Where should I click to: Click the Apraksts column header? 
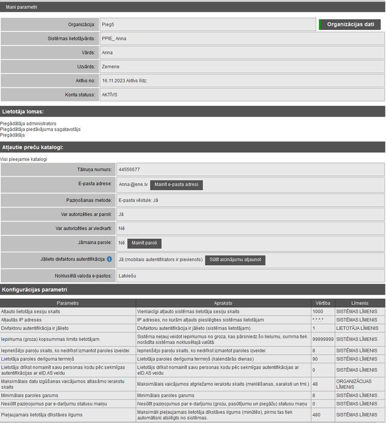(223, 303)
